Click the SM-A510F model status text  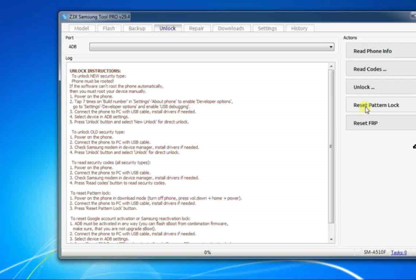[375, 252]
